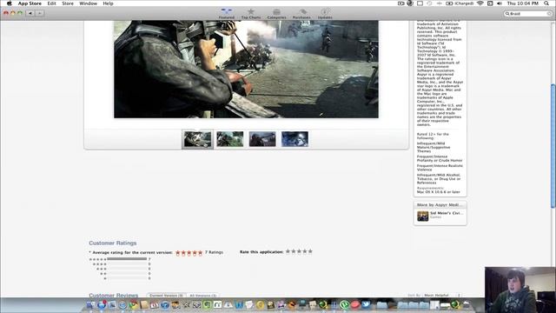Open Twitter app from the Dock
The image size is (556, 313).
[x=366, y=305]
